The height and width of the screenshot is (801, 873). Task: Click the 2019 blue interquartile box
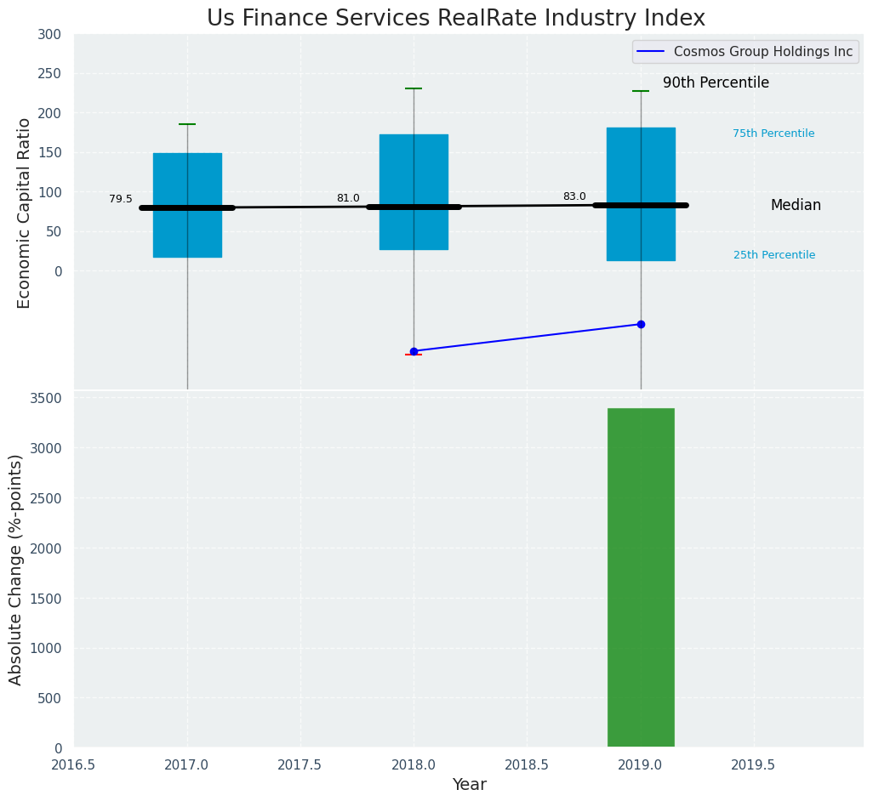[641, 194]
